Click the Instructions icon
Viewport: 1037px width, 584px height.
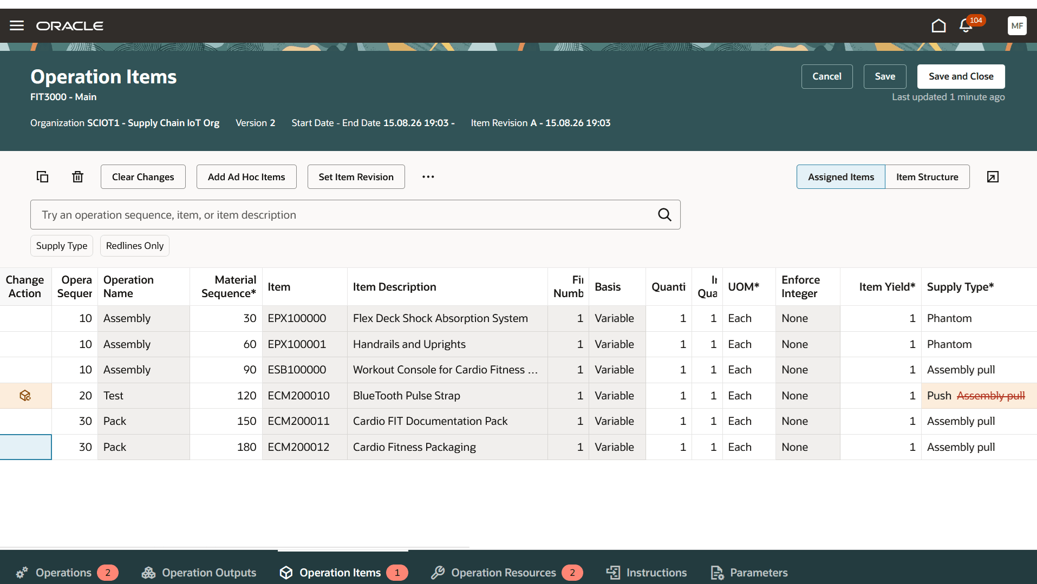click(x=613, y=573)
